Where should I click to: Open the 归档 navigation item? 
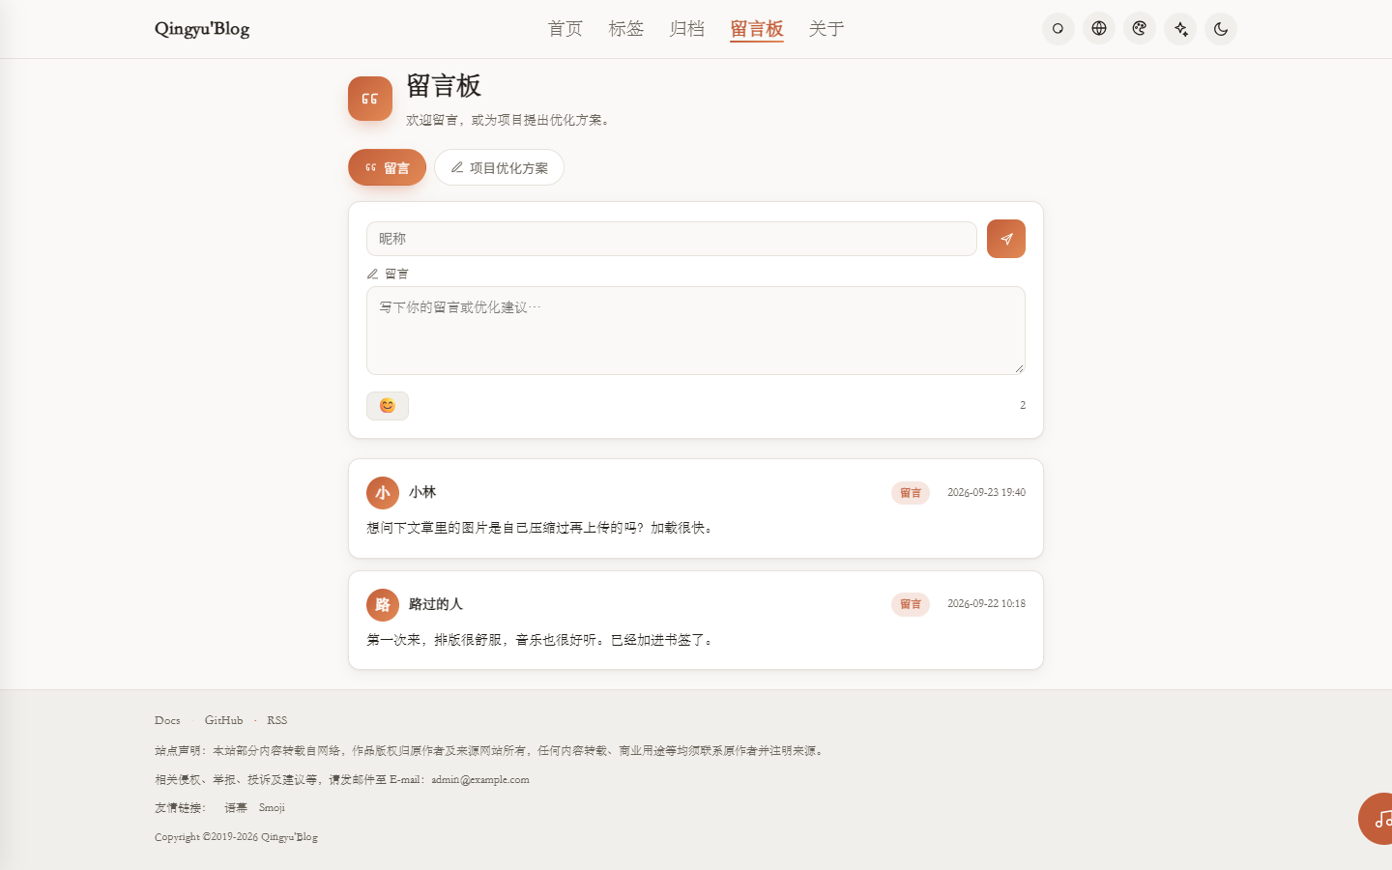687,29
